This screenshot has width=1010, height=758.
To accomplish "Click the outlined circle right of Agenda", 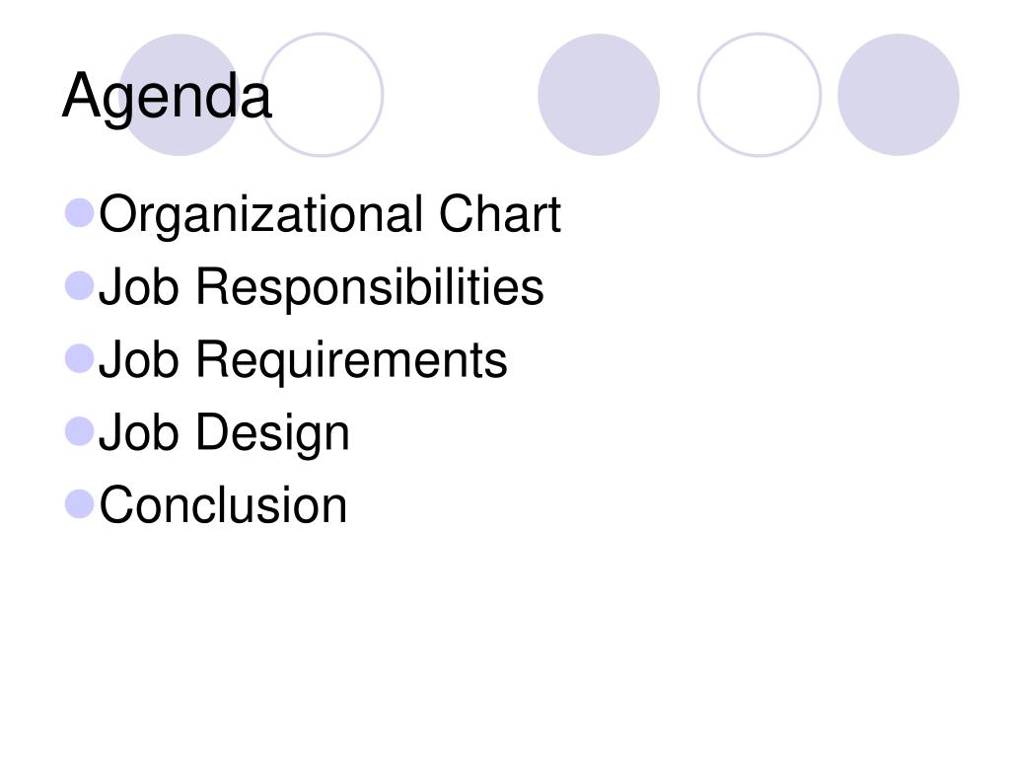I will click(322, 95).
